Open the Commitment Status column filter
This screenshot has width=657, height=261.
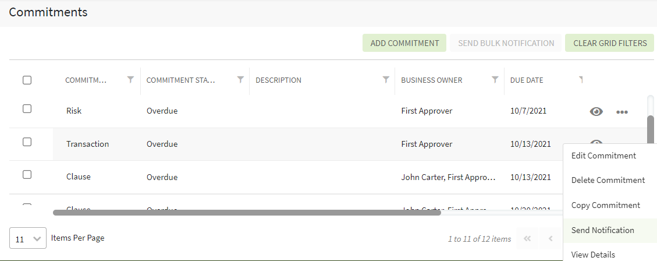point(240,80)
